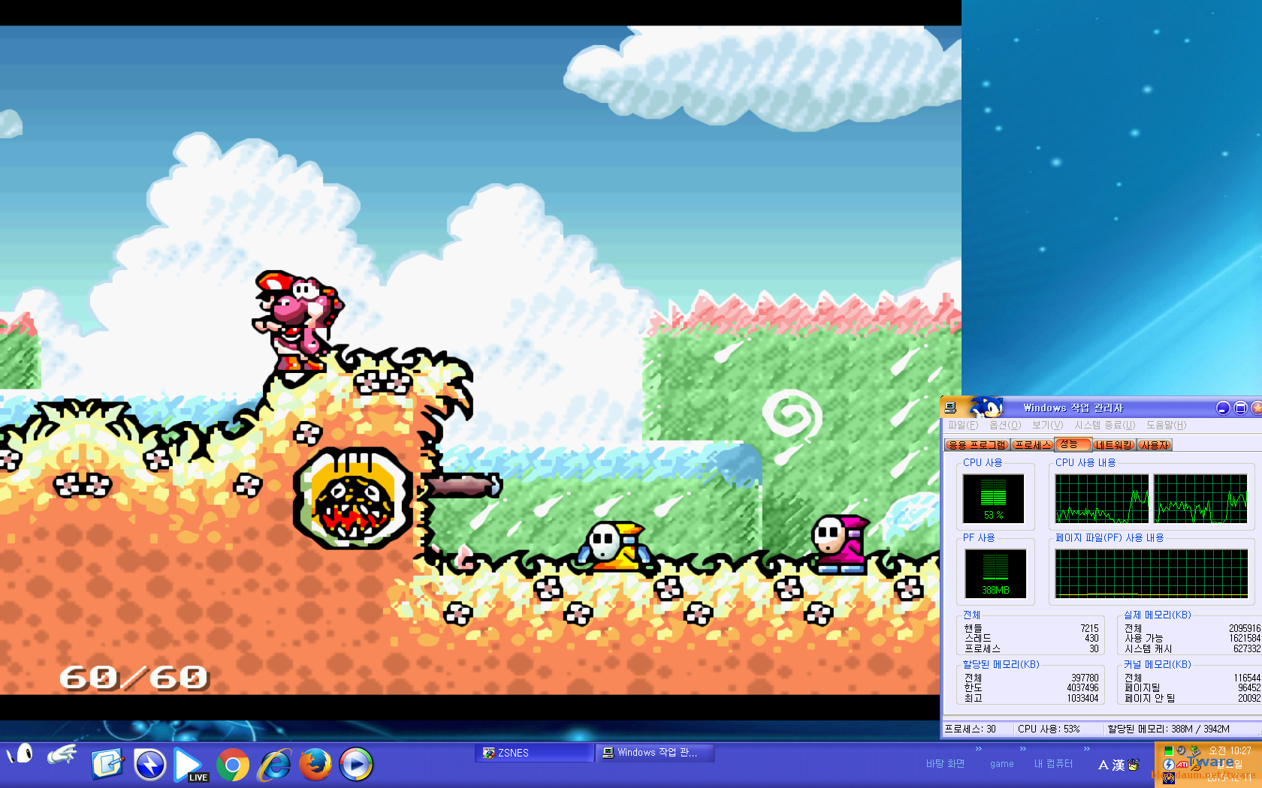Open 파일(F) menu in Task Manager
This screenshot has width=1262, height=788.
tap(962, 425)
